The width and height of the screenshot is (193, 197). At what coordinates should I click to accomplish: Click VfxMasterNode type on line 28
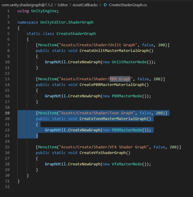click(x=127, y=164)
